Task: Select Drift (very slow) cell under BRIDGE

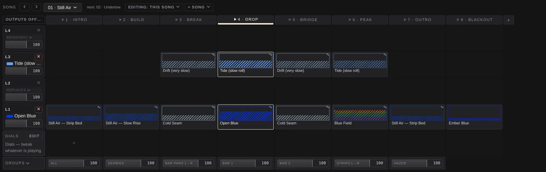Action: (303, 64)
